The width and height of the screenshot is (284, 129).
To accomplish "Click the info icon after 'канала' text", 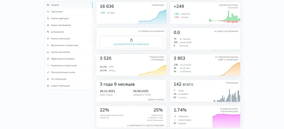I will (108, 118).
